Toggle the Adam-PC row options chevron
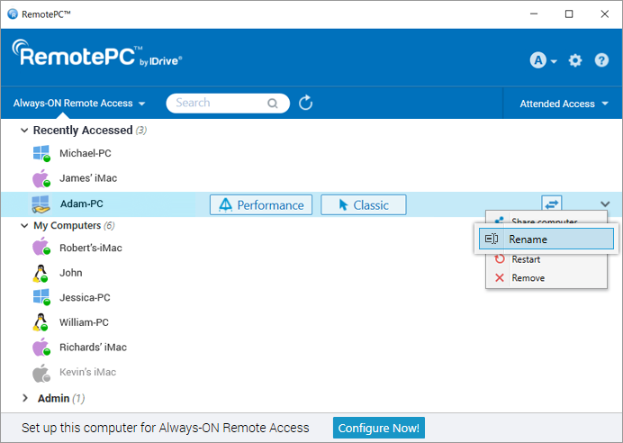Viewport: 623px width, 443px height. coord(605,204)
